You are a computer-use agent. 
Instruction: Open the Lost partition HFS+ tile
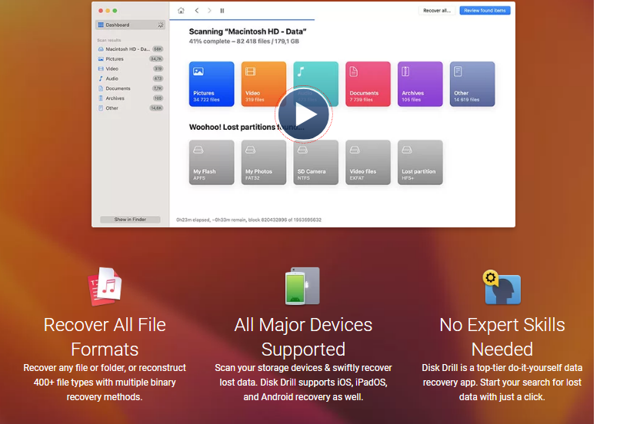[x=420, y=162]
